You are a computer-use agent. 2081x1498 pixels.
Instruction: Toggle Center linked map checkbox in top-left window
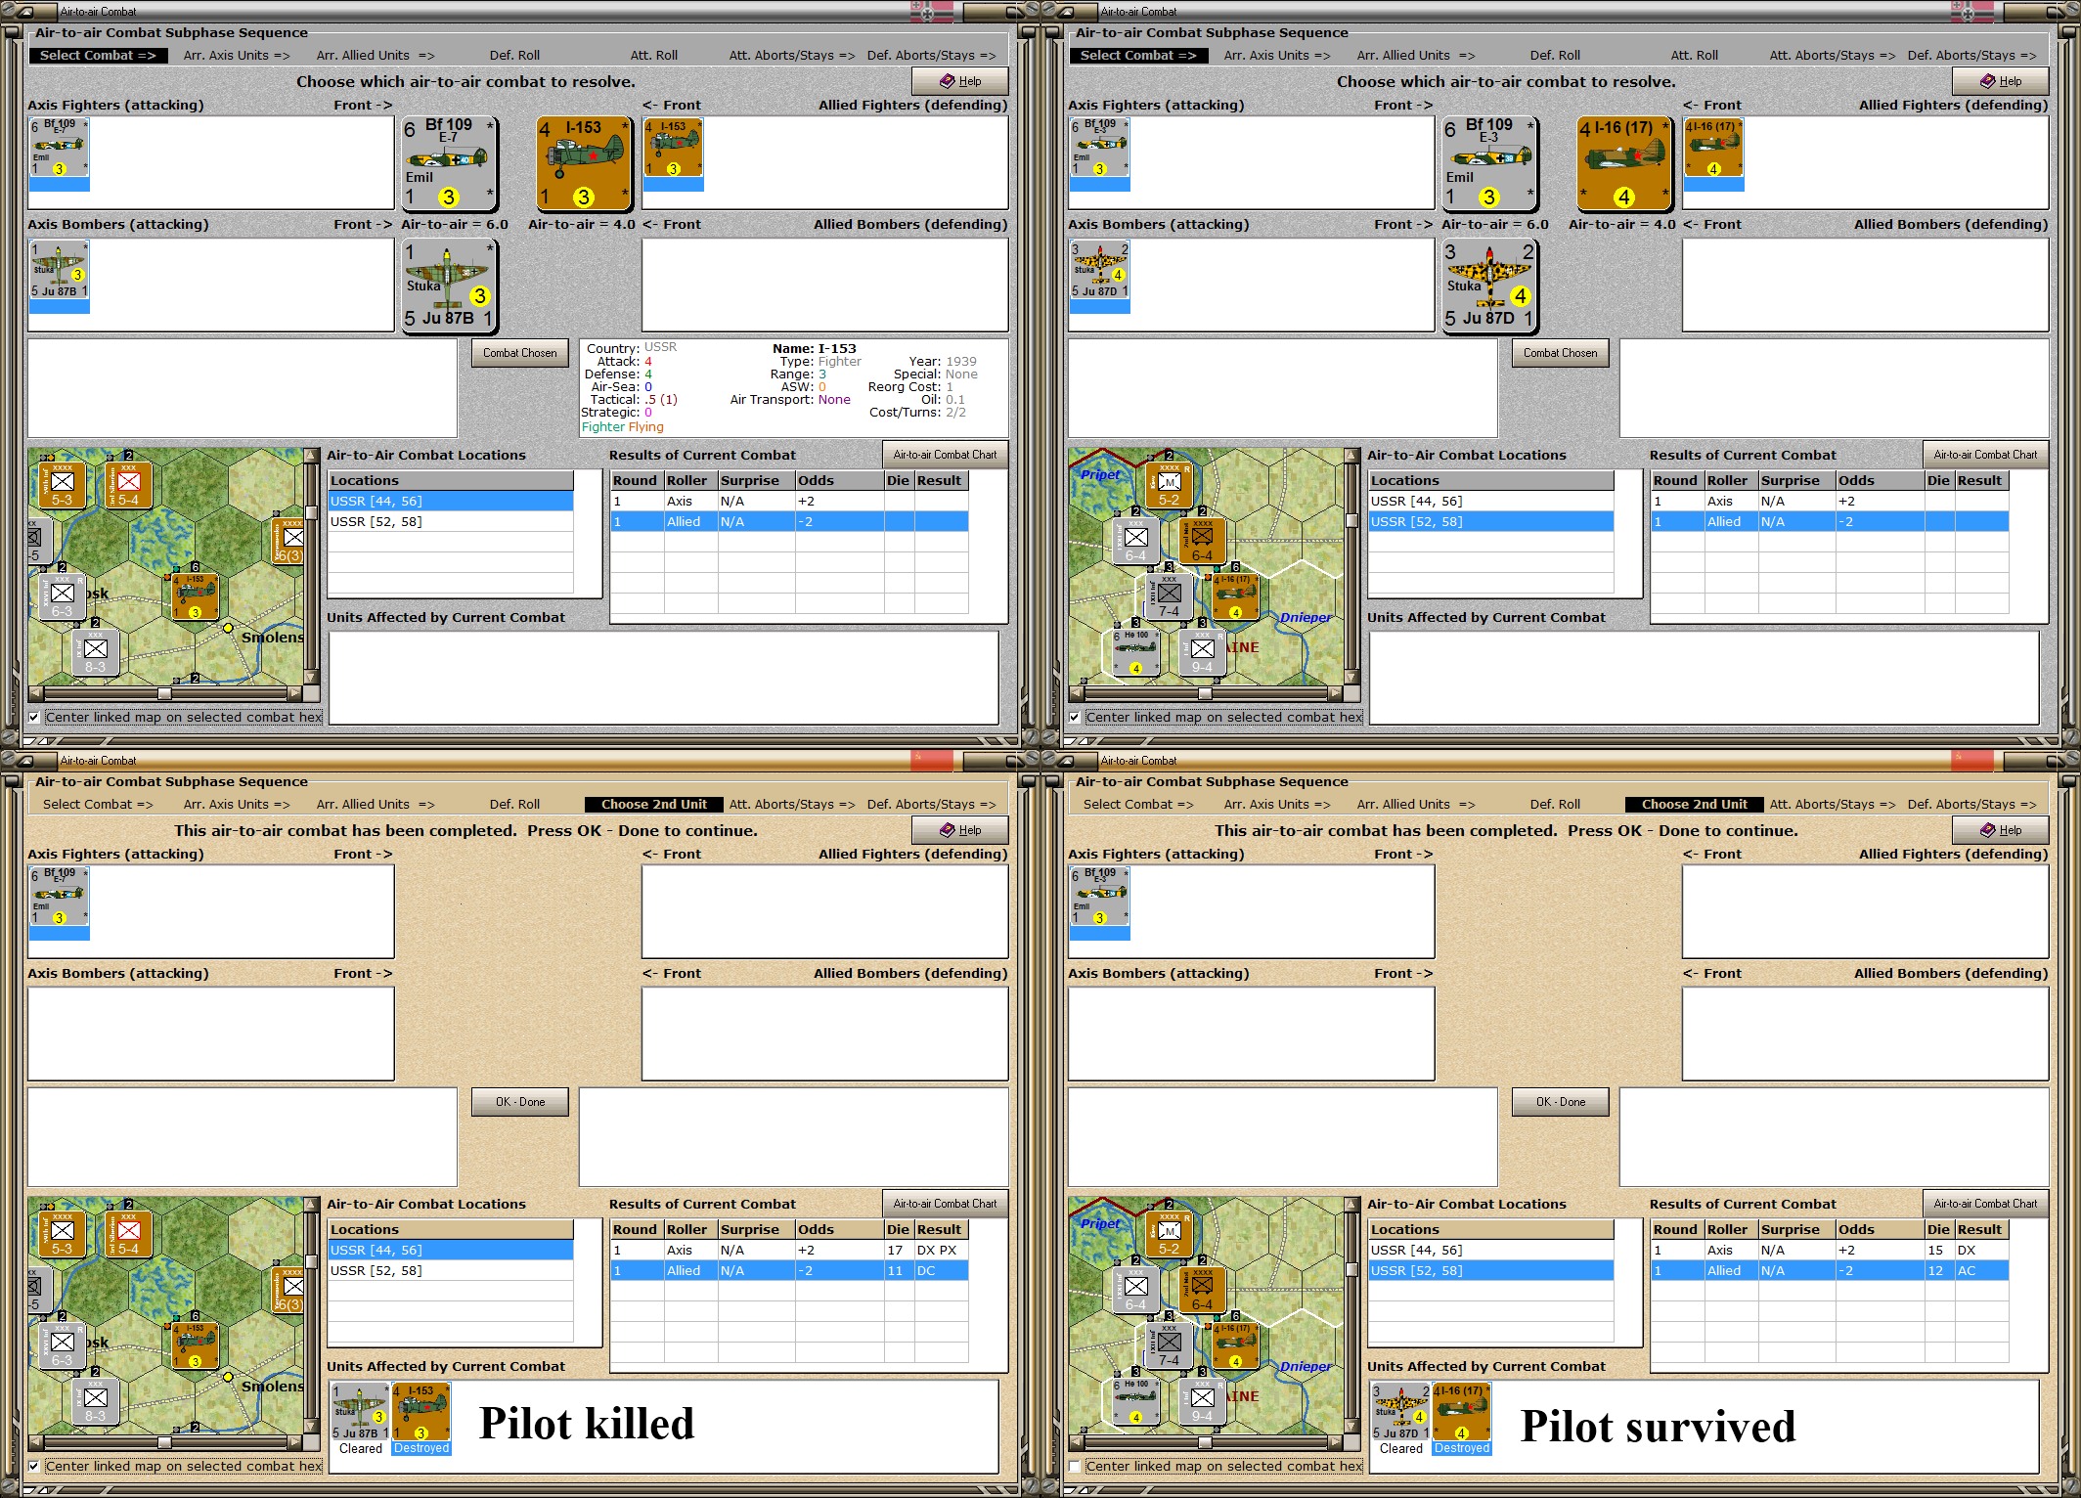click(x=34, y=717)
